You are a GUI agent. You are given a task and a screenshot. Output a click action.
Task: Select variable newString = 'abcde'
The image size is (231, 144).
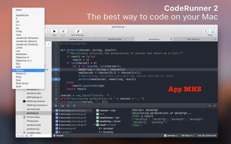tap(110, 121)
